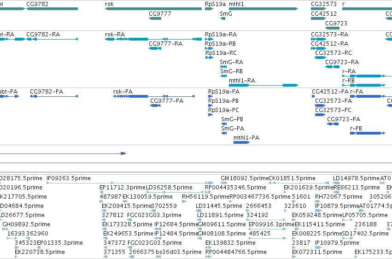
Task: Click the CG32573-RA transcript label
Action: (x=329, y=34)
